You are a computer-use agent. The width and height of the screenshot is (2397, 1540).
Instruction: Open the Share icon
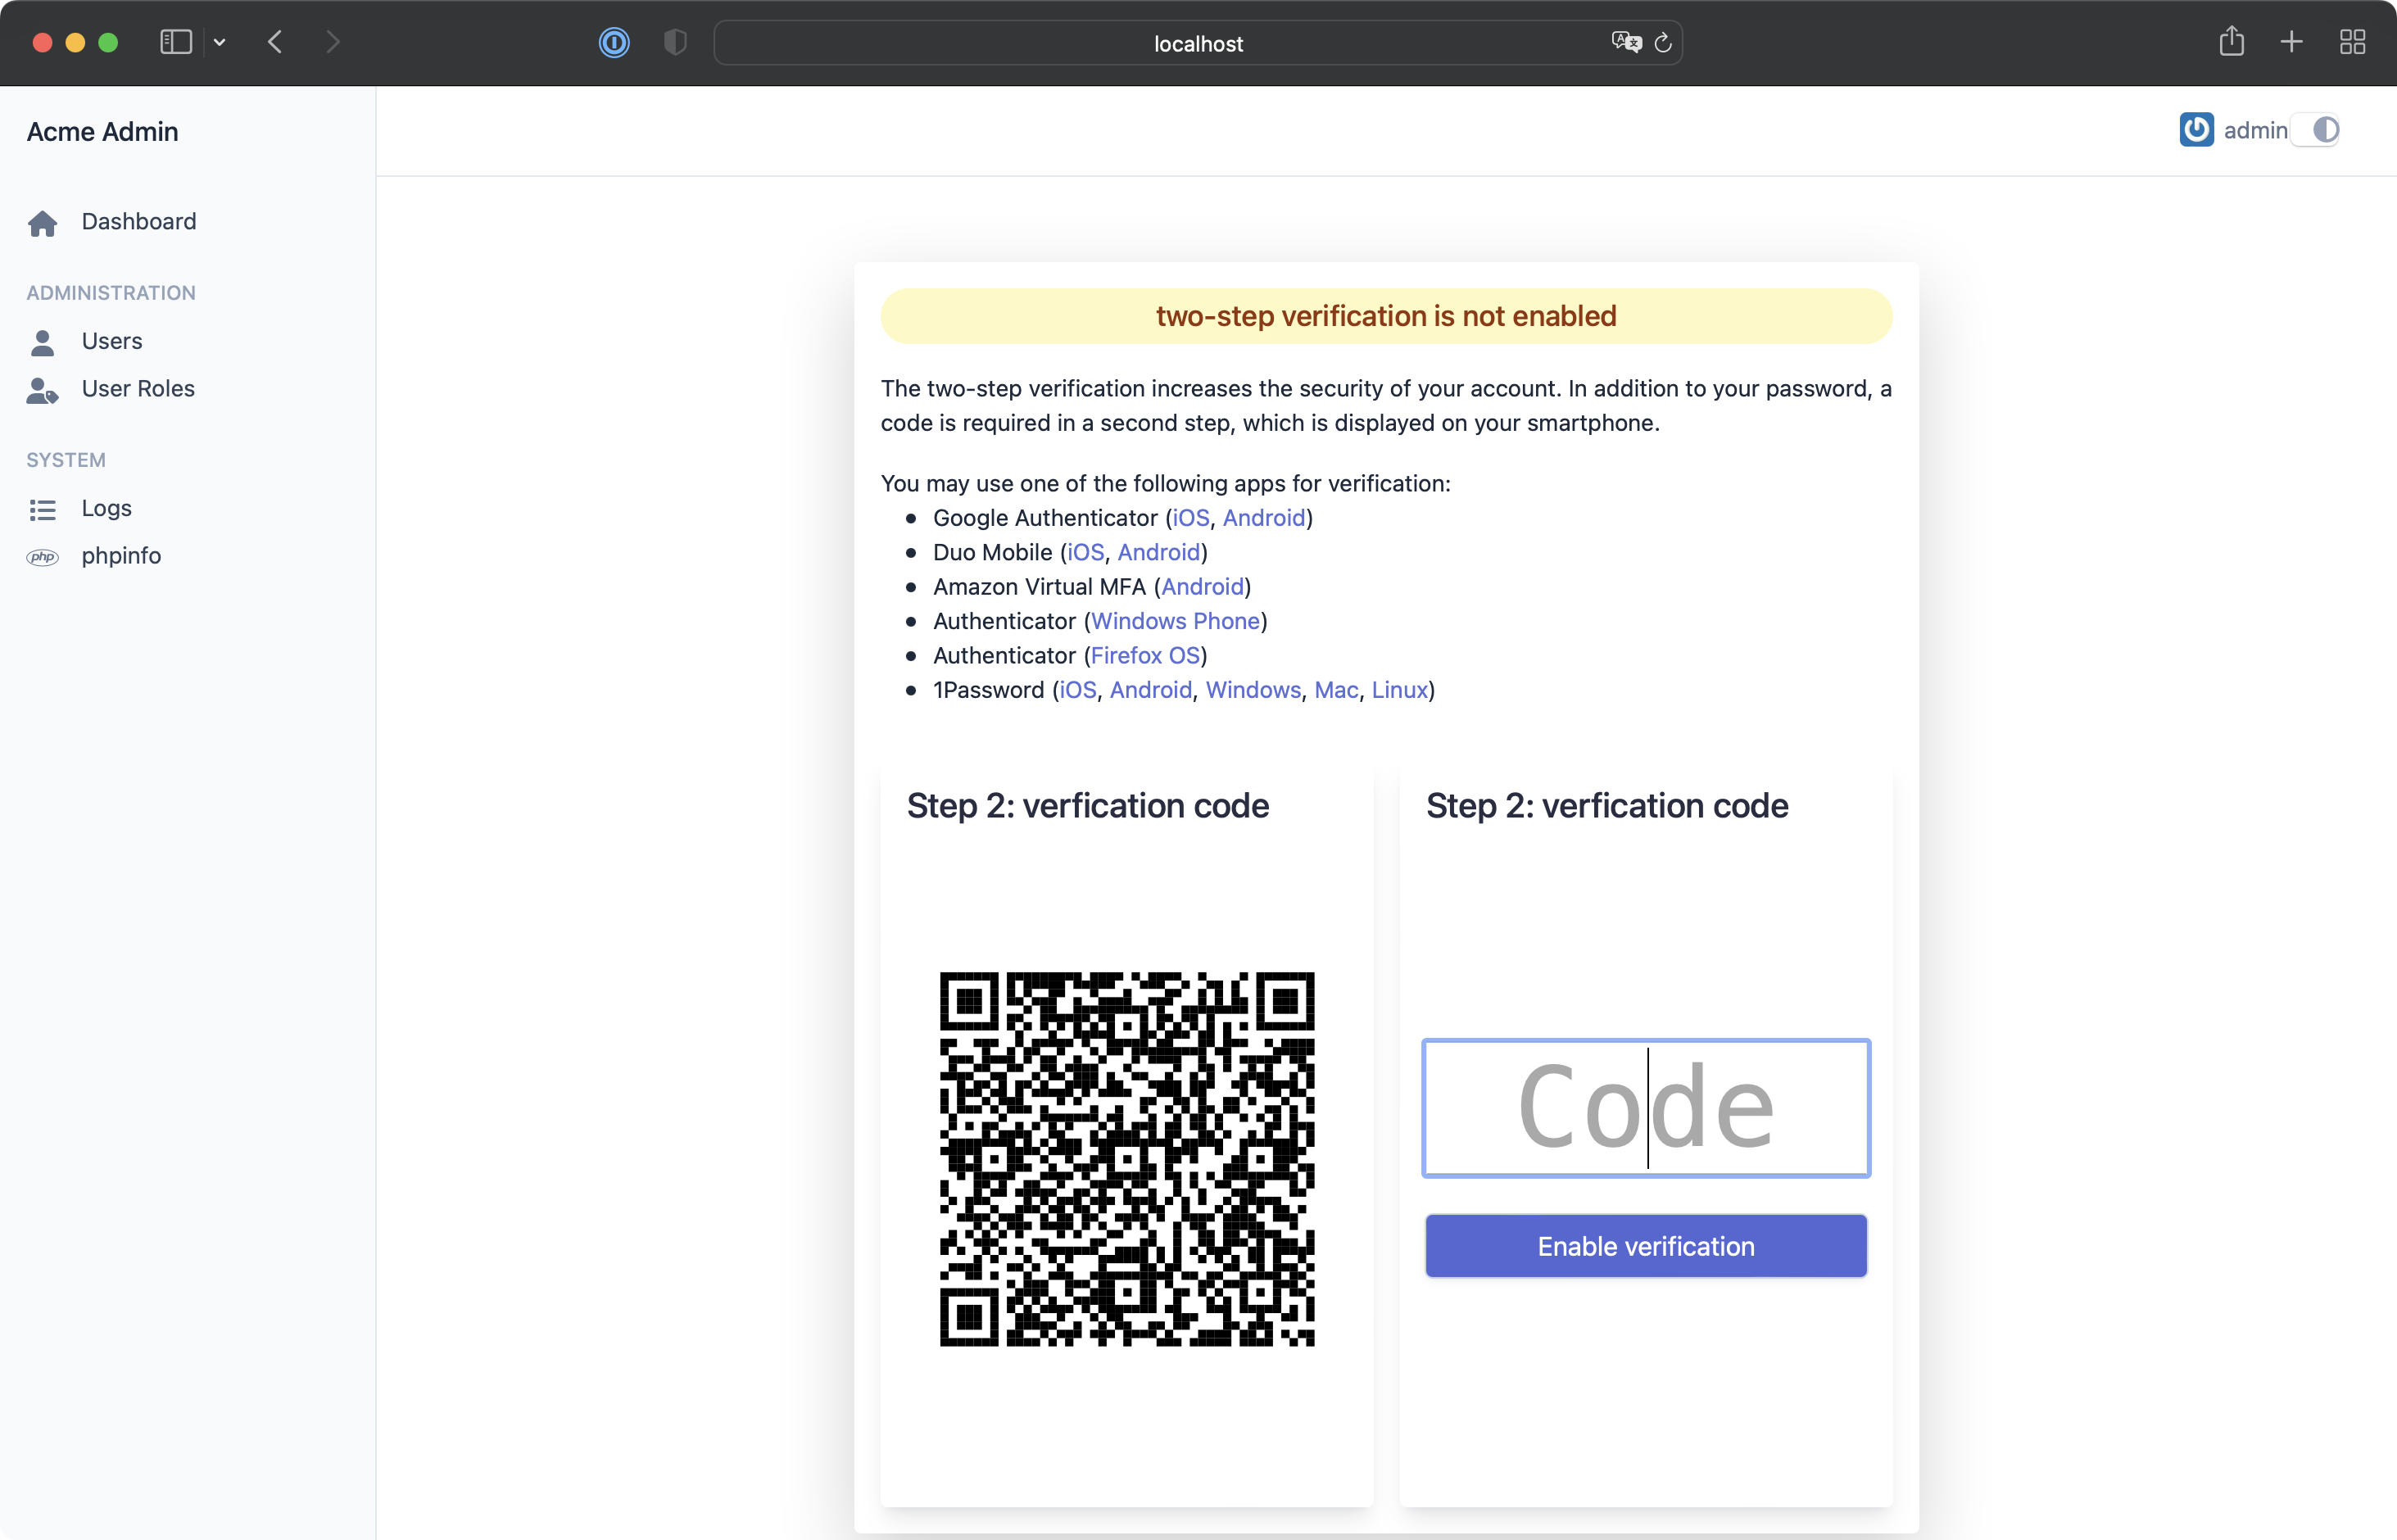(2232, 41)
